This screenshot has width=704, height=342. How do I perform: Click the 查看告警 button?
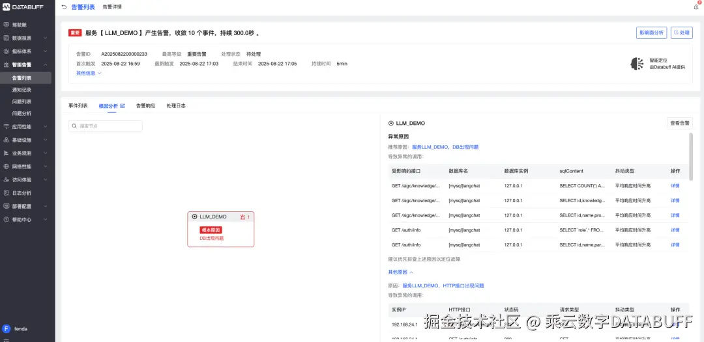pyautogui.click(x=680, y=123)
